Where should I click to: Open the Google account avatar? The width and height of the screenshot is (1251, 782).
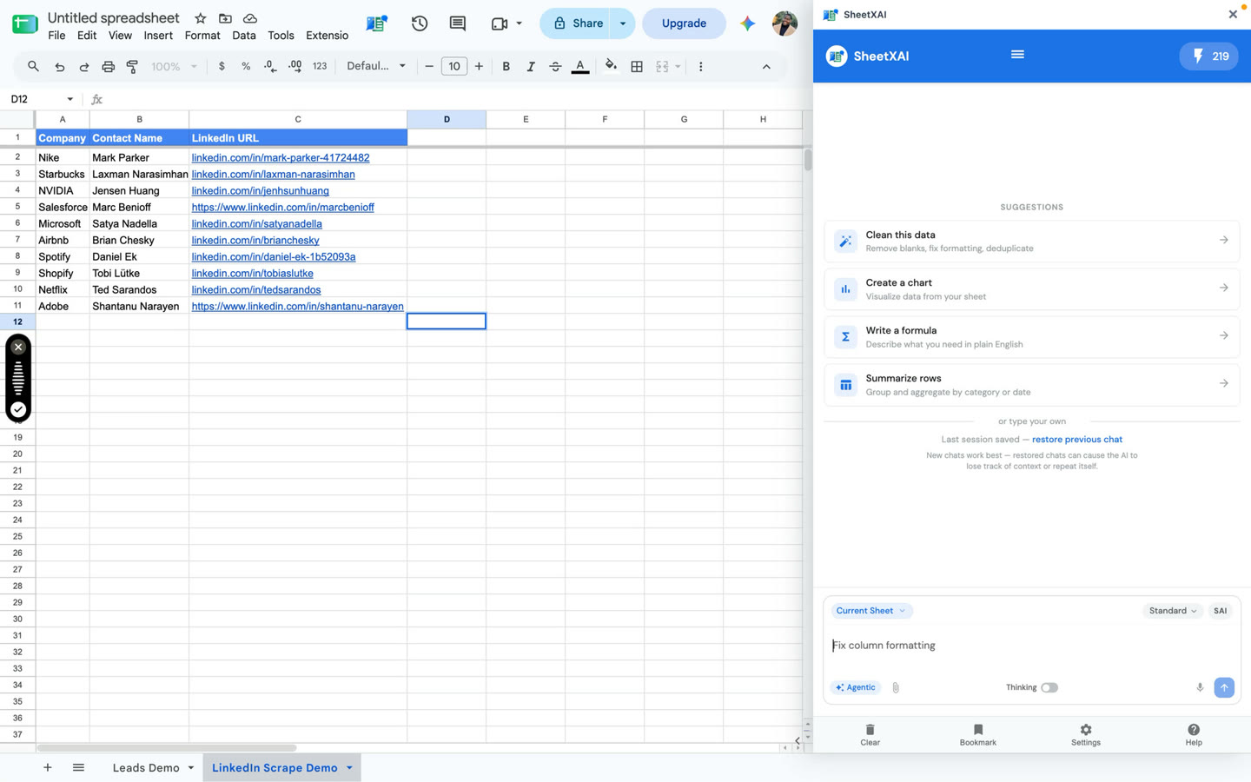pos(784,23)
